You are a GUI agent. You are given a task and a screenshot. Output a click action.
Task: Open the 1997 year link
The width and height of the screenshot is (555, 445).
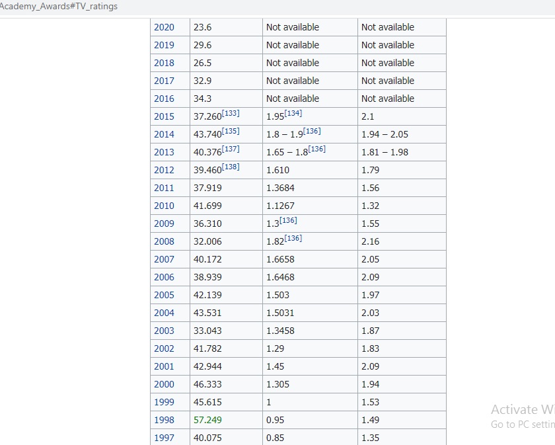164,438
